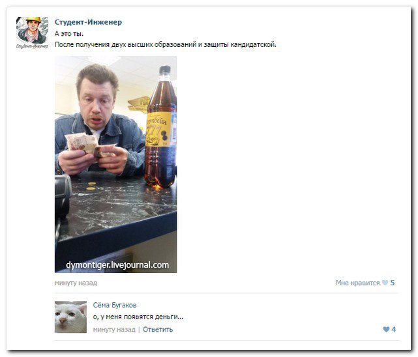Click the Мне нравится label on post
This screenshot has height=357, width=418.
[x=357, y=283]
